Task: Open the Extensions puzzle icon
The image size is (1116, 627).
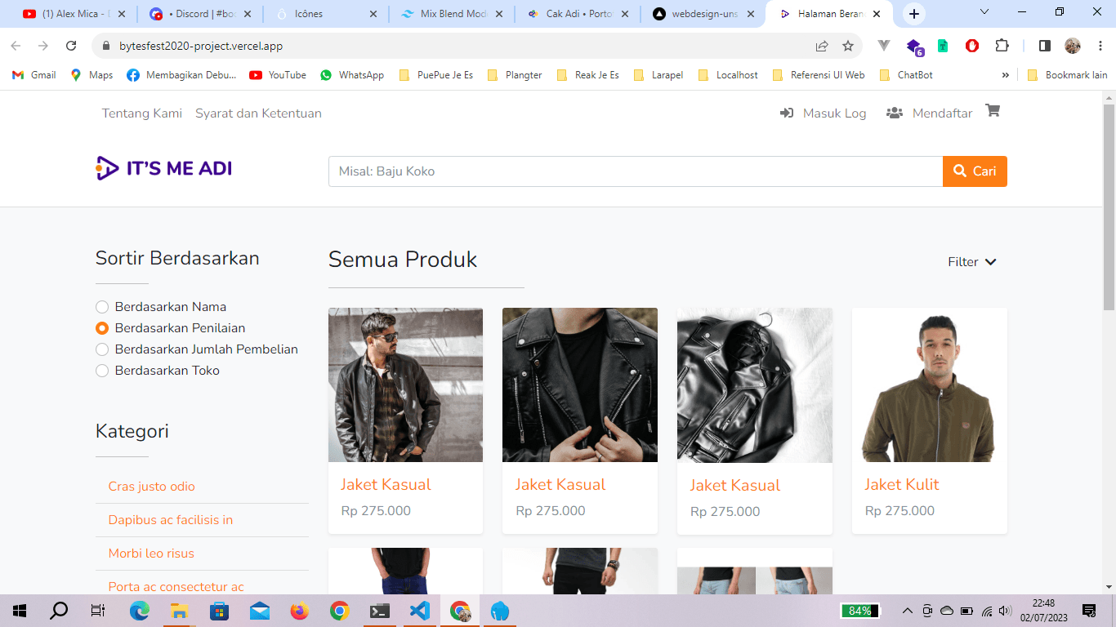Action: (x=1002, y=46)
